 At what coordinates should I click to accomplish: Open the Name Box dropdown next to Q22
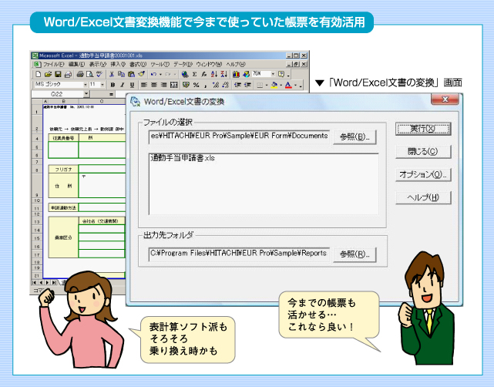(86, 94)
